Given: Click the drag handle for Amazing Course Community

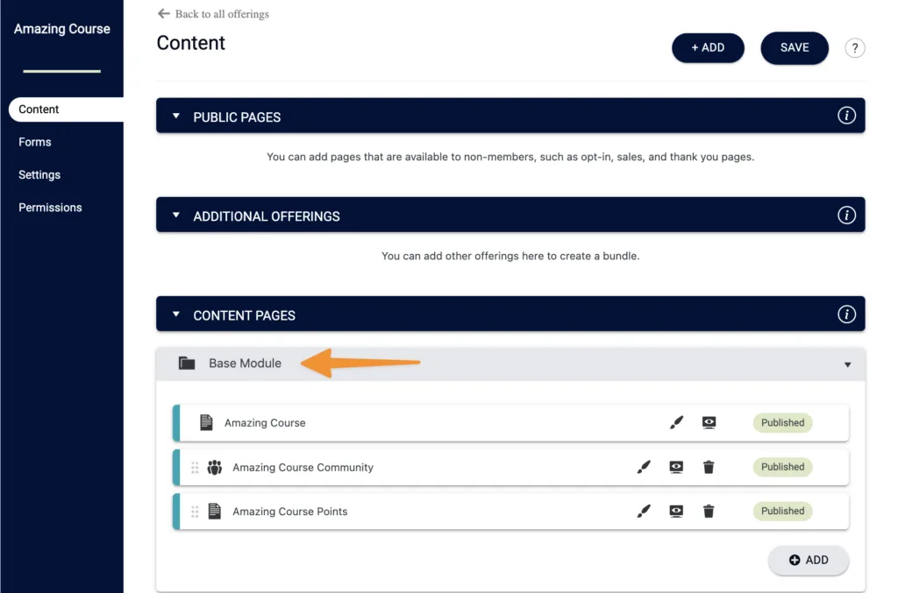Looking at the screenshot, I should tap(195, 467).
